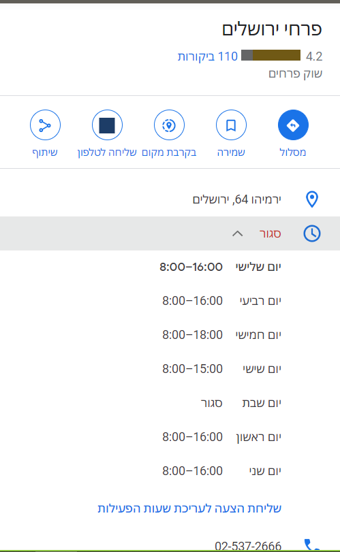Click the phone number 02-537-2666
Screen dimensions: 340x552
pyautogui.click(x=248, y=546)
